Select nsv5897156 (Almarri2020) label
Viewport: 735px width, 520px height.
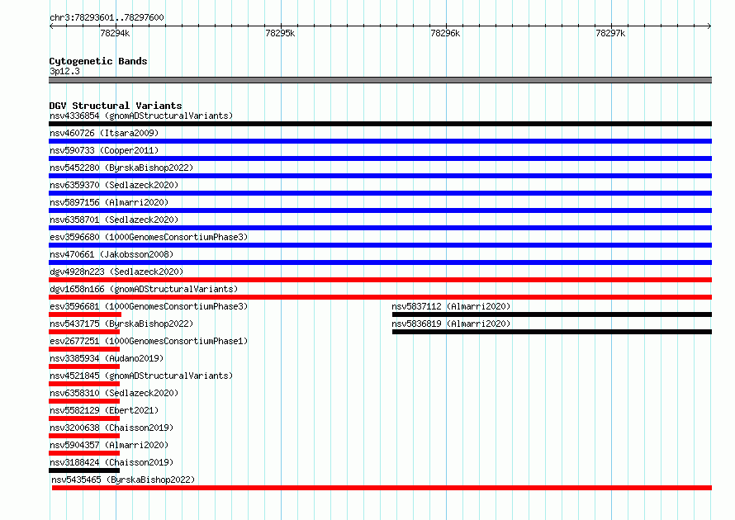[x=109, y=202]
